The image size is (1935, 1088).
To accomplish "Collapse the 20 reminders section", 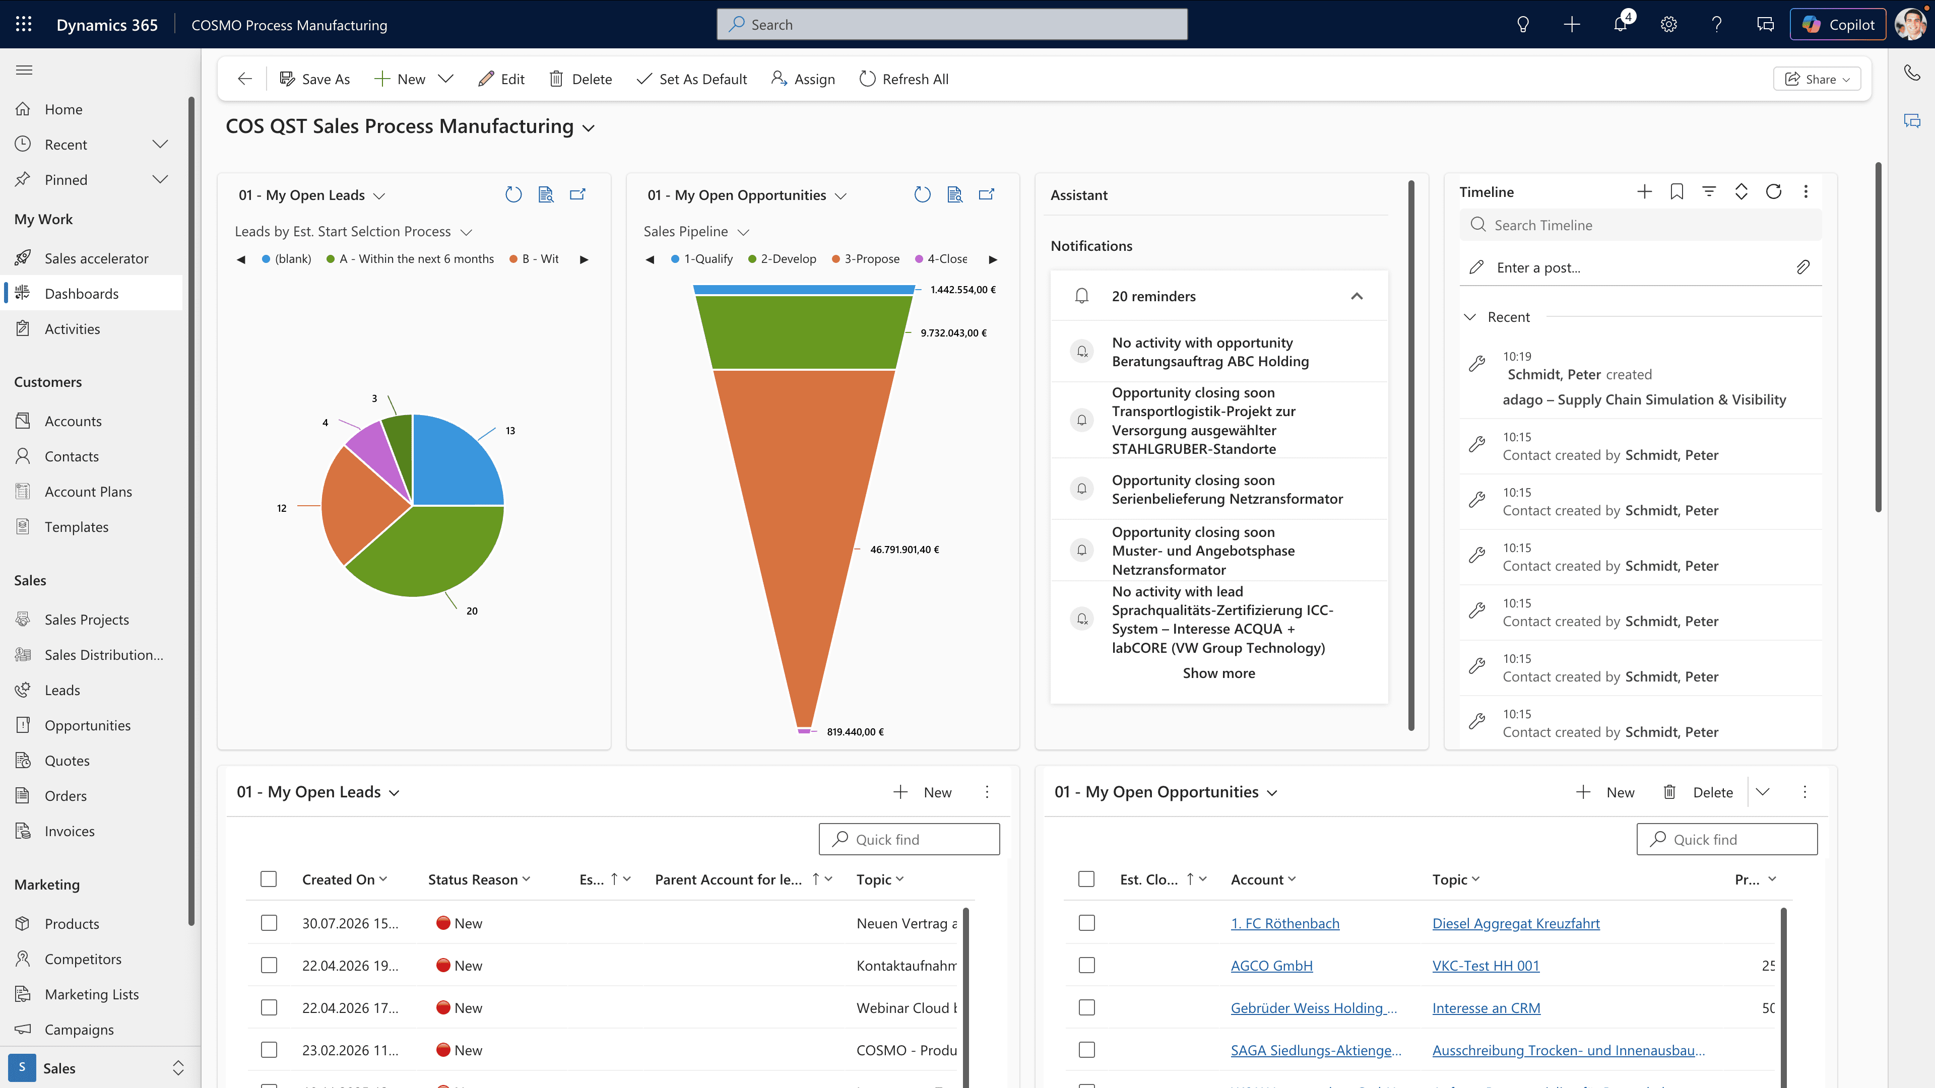I will click(x=1357, y=296).
